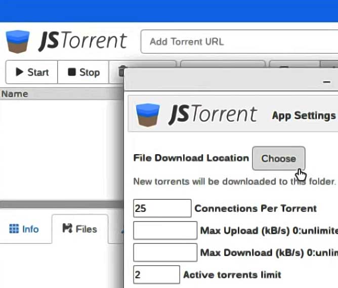Click the Info tab grid icon
The image size is (338, 288).
click(14, 229)
